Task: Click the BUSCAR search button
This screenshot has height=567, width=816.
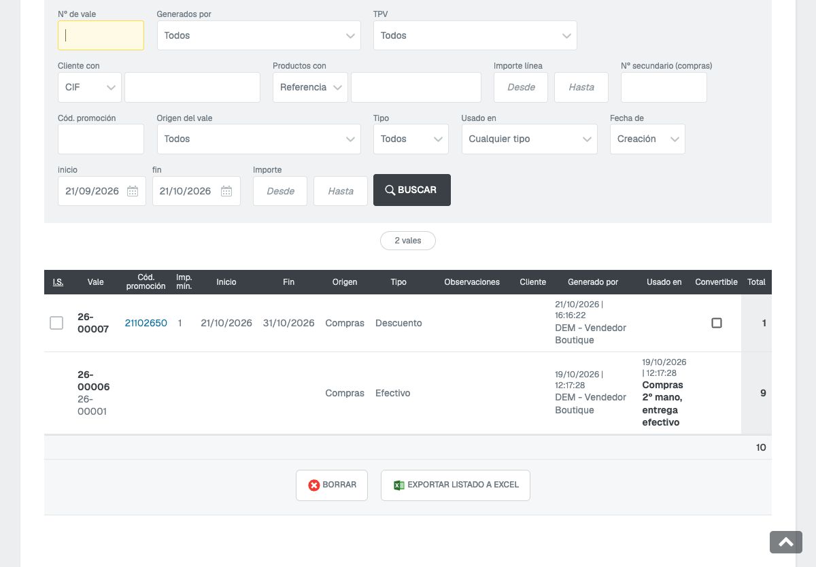Action: pos(412,190)
